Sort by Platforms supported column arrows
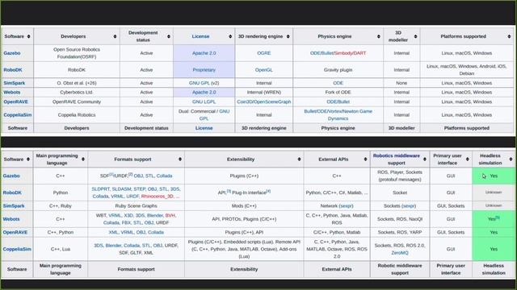The height and width of the screenshot is (290, 517). 509,36
